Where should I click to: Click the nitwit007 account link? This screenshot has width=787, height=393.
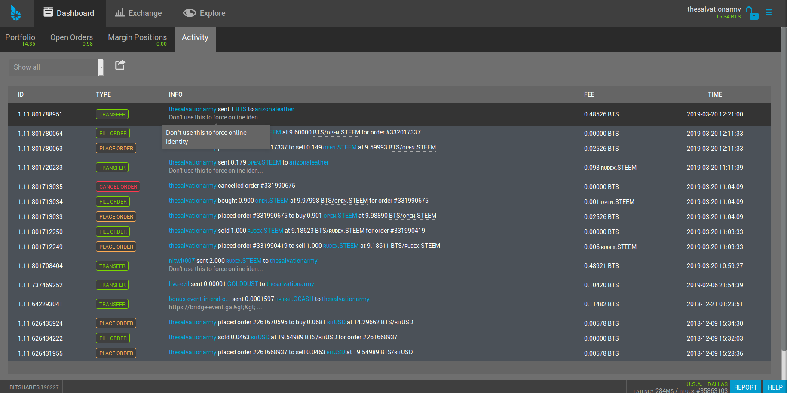[182, 261]
